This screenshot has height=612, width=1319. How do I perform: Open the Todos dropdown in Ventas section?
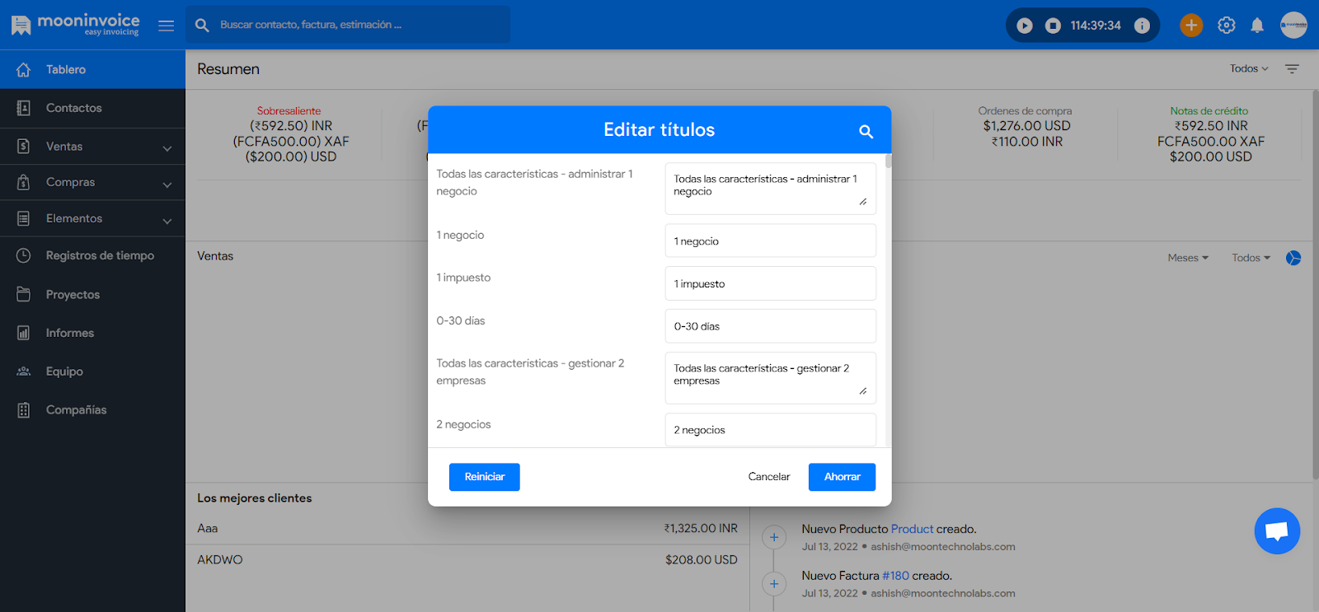pos(1251,258)
